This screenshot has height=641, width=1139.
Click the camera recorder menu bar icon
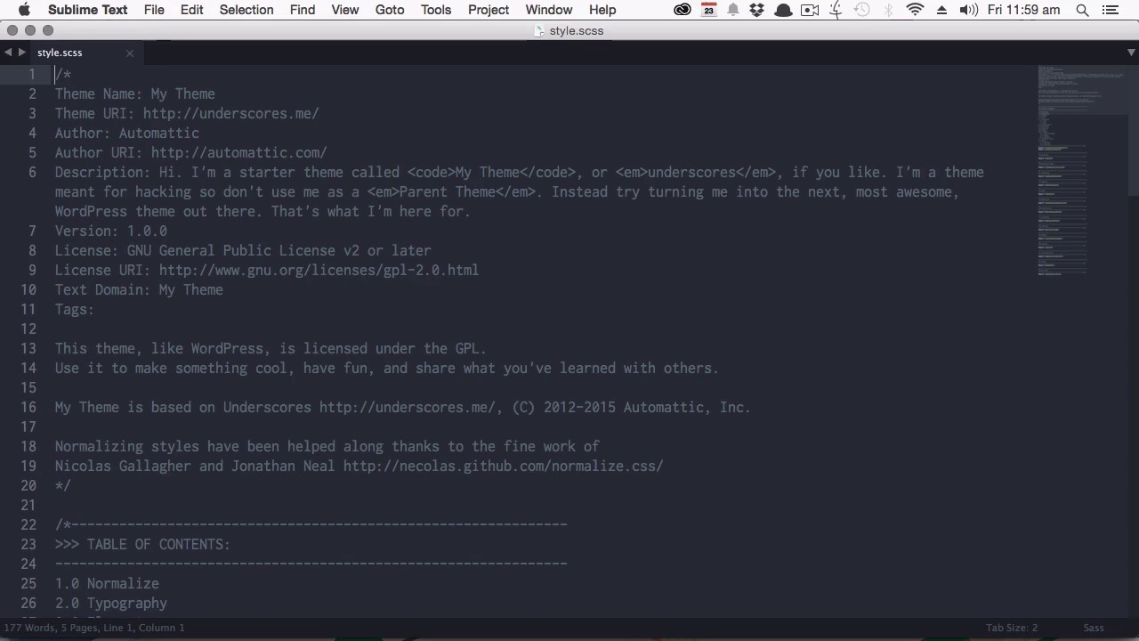(810, 10)
